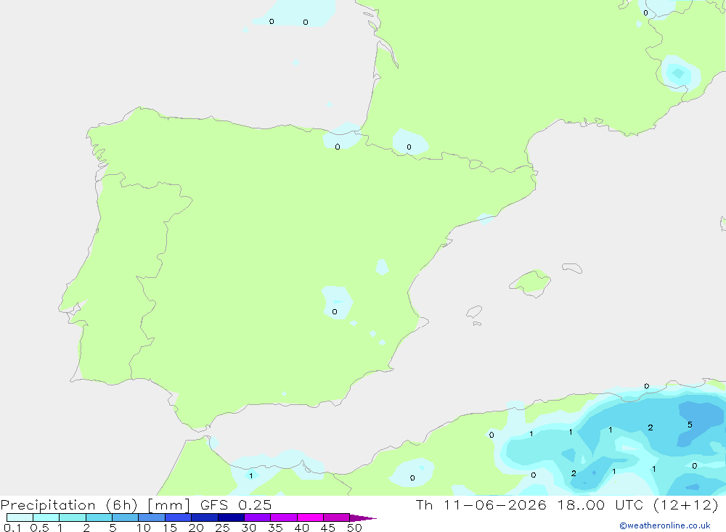Click the "0" value in central-eastern Spain
The height and width of the screenshot is (532, 726).
click(334, 311)
